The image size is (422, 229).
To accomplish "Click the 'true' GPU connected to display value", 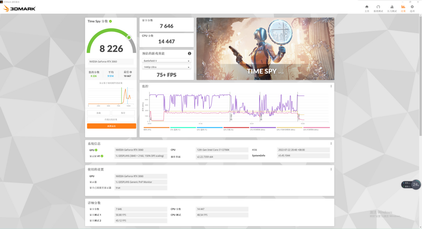I will [x=141, y=188].
